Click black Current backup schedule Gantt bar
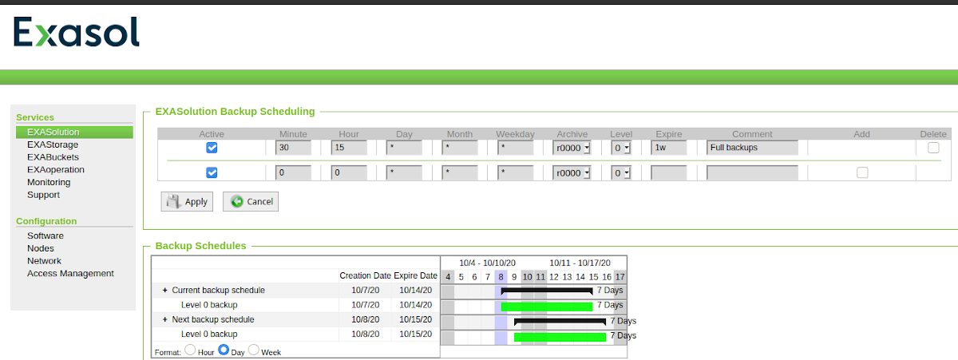This screenshot has width=958, height=360. coord(547,291)
